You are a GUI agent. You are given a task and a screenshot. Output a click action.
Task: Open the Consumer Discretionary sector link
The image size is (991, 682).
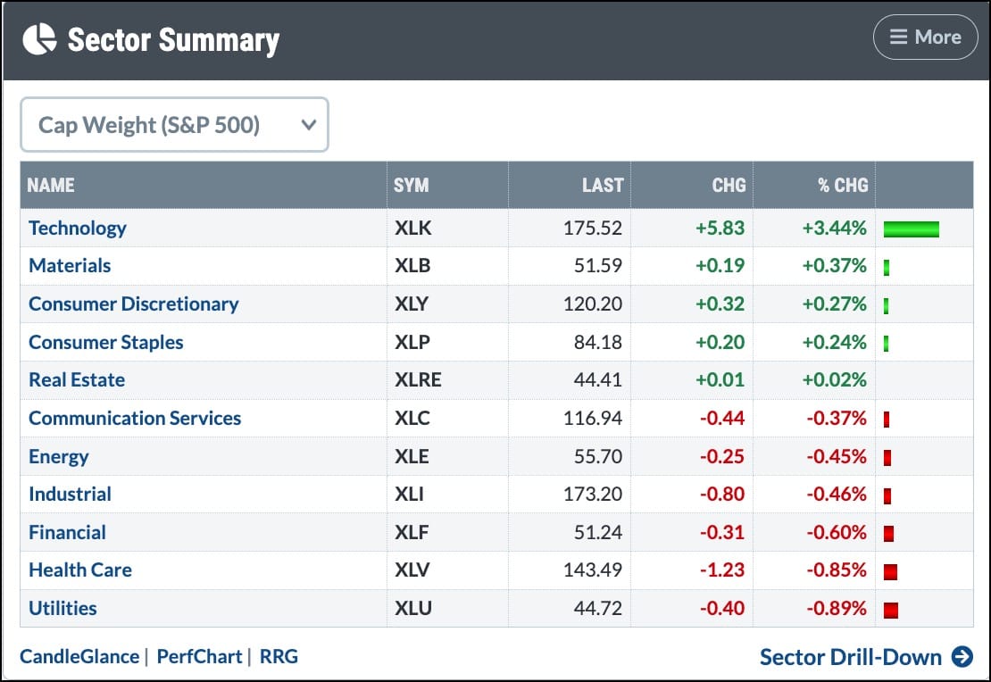(x=133, y=304)
